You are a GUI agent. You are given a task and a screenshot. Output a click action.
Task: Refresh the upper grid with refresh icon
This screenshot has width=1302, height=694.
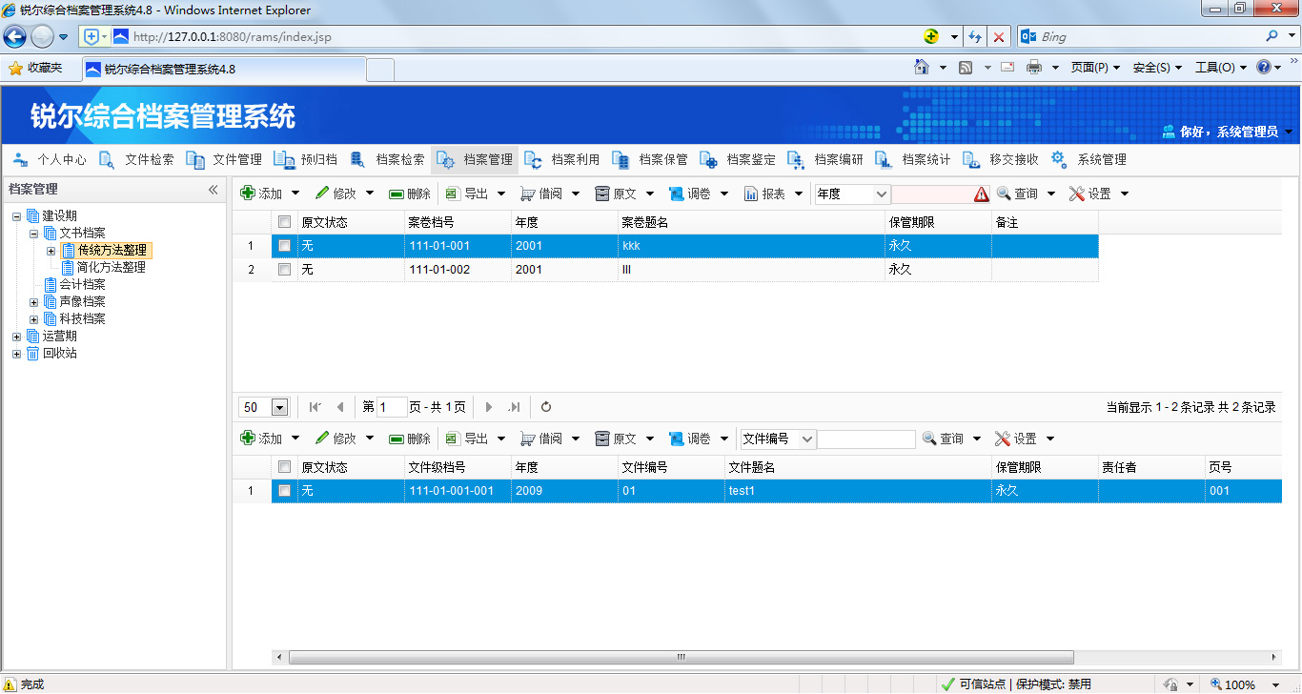coord(546,407)
